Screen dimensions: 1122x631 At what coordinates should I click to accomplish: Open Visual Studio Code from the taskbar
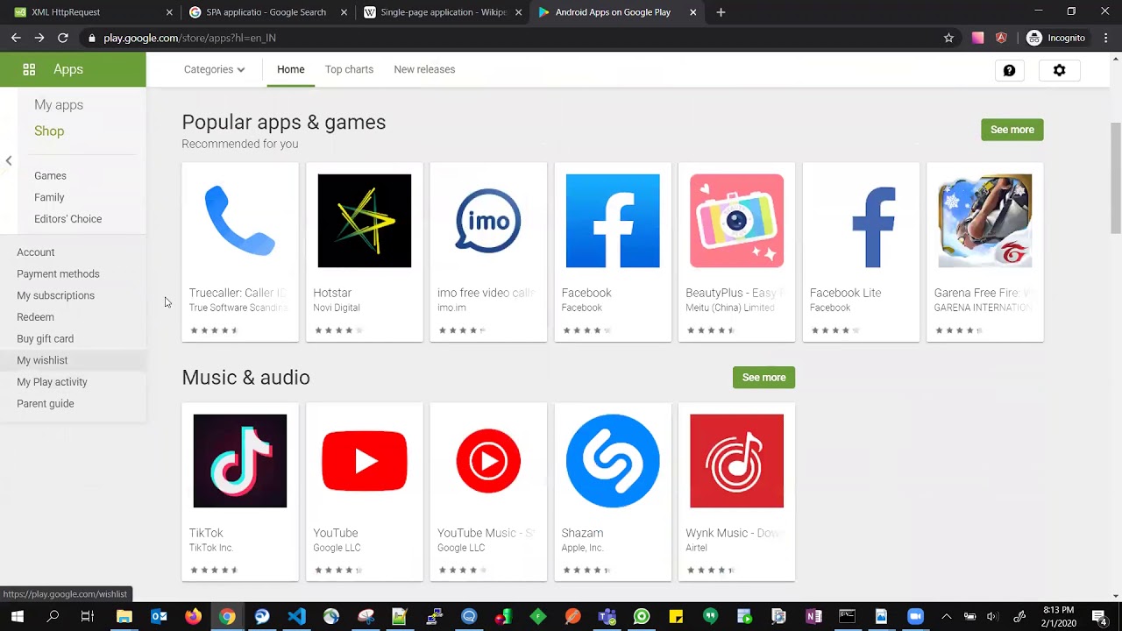[296, 617]
